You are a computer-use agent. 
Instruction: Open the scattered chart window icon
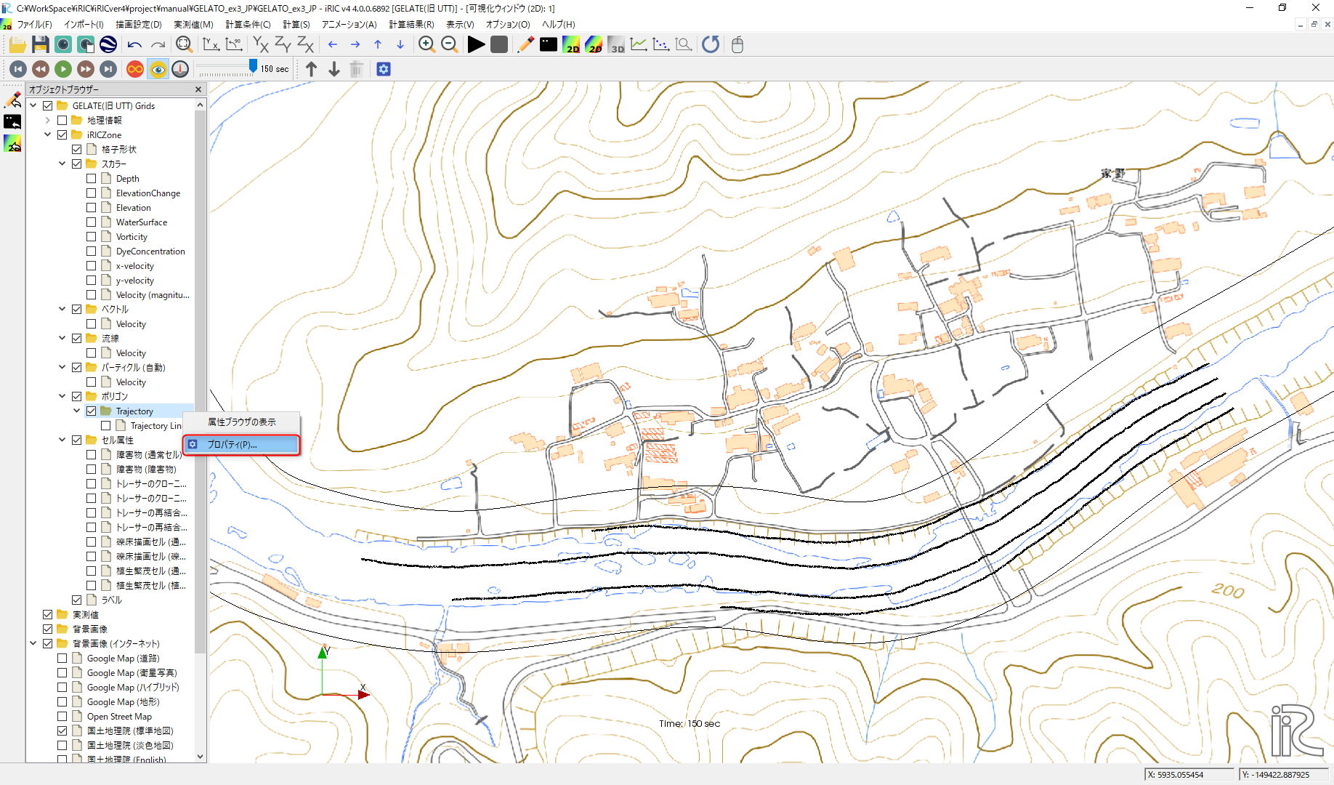click(661, 45)
